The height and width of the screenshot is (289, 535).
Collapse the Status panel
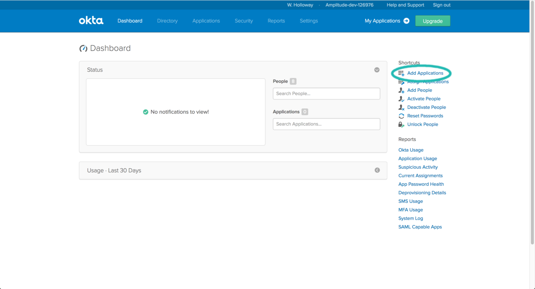377,70
